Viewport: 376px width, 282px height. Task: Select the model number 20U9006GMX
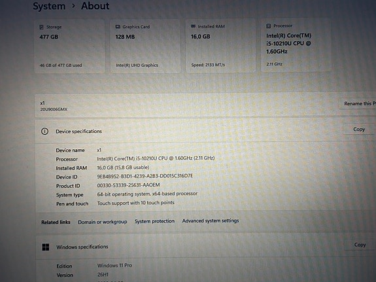tap(54, 109)
